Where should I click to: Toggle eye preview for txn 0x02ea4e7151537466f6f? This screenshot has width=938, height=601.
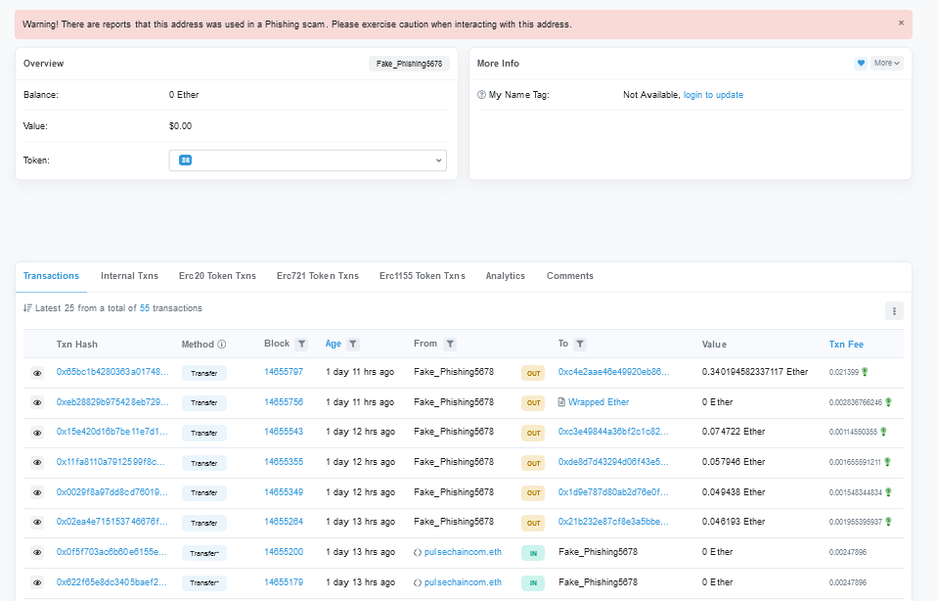pos(37,523)
